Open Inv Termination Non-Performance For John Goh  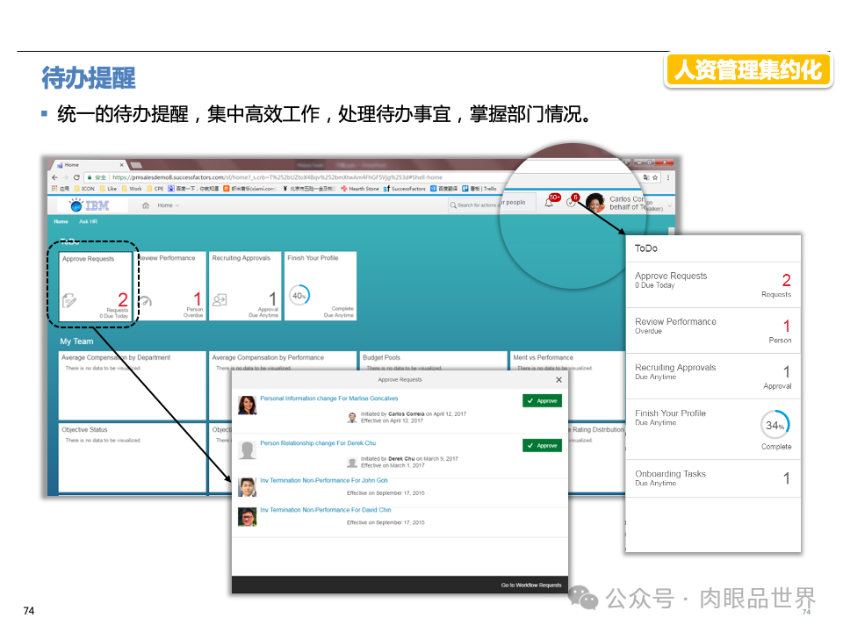(324, 480)
